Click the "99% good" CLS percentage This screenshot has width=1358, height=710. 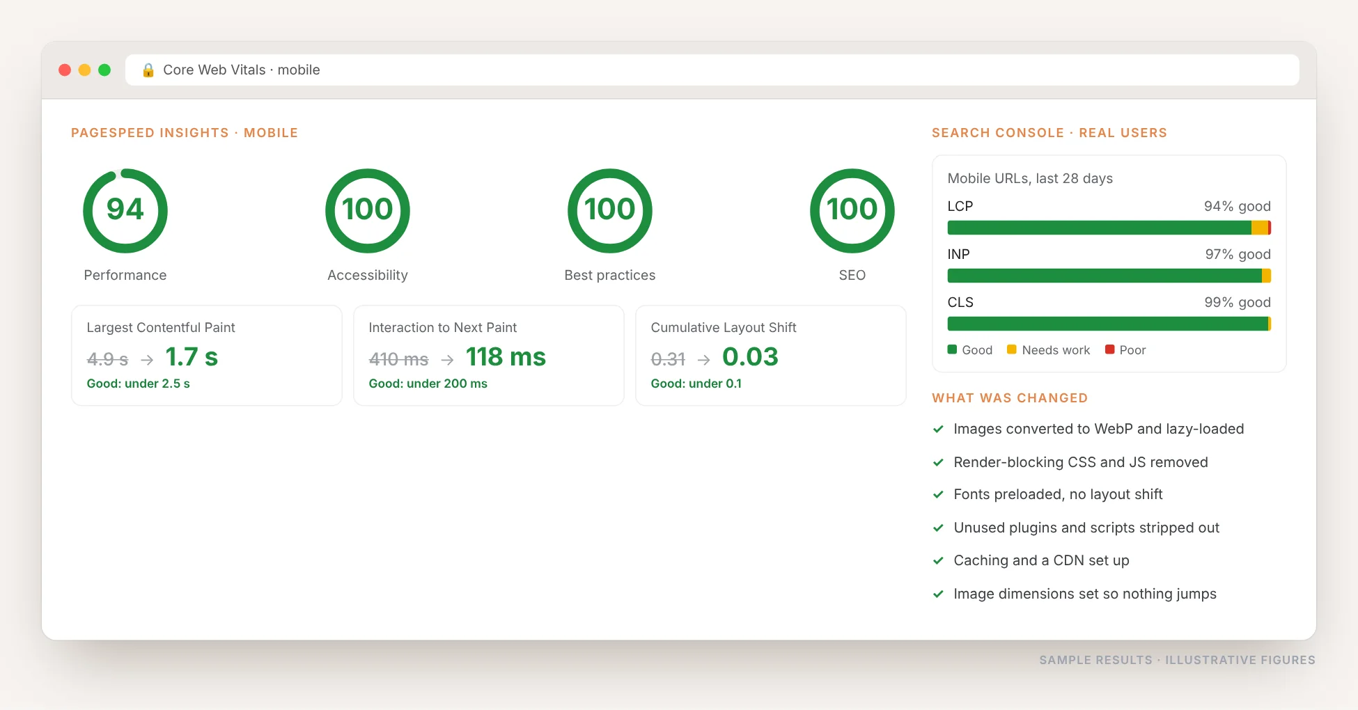[1238, 302]
